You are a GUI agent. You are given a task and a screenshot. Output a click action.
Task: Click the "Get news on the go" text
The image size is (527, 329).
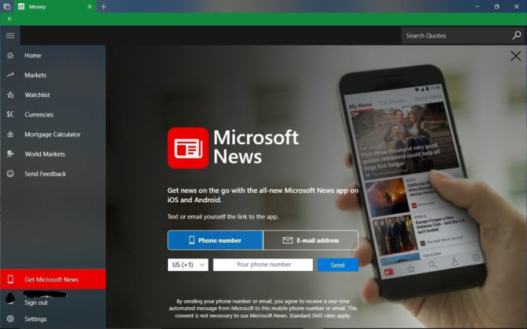[x=263, y=195]
